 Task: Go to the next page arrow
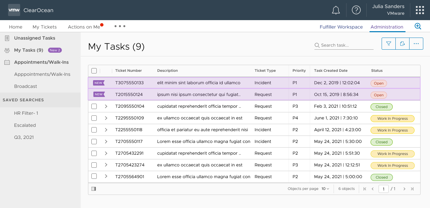pyautogui.click(x=404, y=189)
